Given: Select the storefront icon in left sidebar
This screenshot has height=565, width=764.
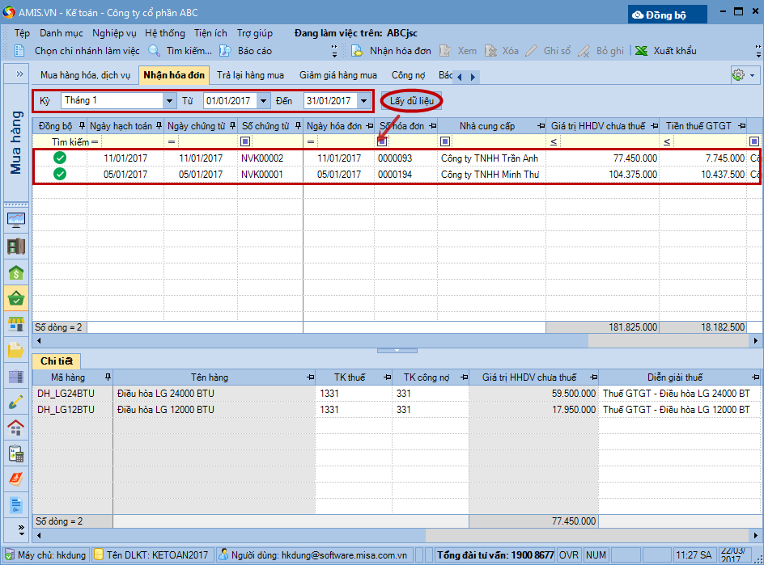Looking at the screenshot, I should coord(16,324).
